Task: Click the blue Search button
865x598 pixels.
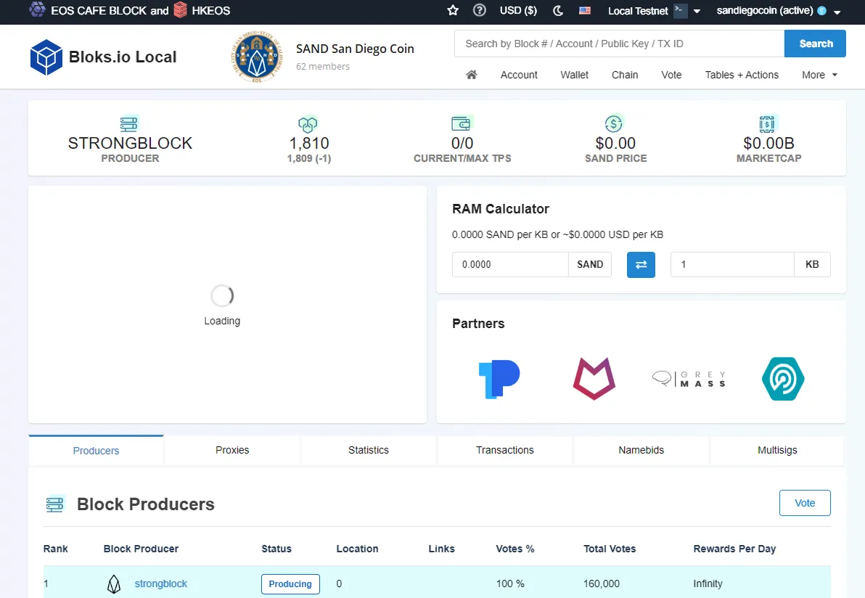Action: tap(816, 44)
